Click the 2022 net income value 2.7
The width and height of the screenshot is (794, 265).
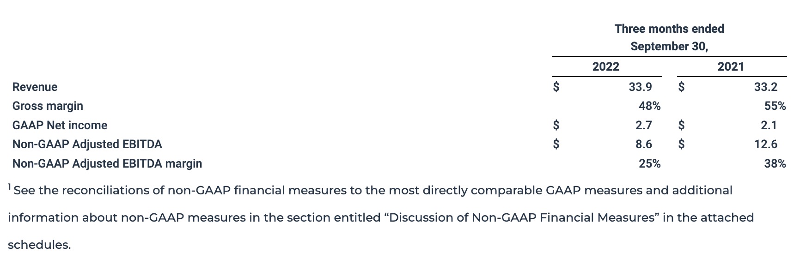tap(643, 125)
